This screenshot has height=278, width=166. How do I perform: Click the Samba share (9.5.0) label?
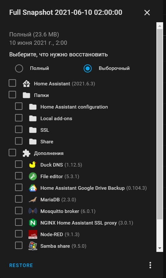pos(63,246)
